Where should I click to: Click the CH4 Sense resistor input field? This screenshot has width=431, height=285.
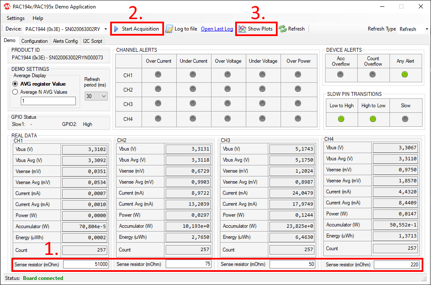[396, 265]
